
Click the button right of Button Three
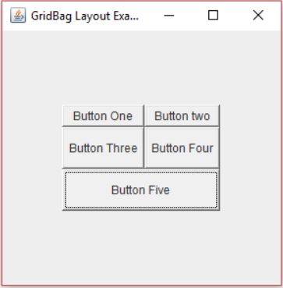(x=182, y=148)
